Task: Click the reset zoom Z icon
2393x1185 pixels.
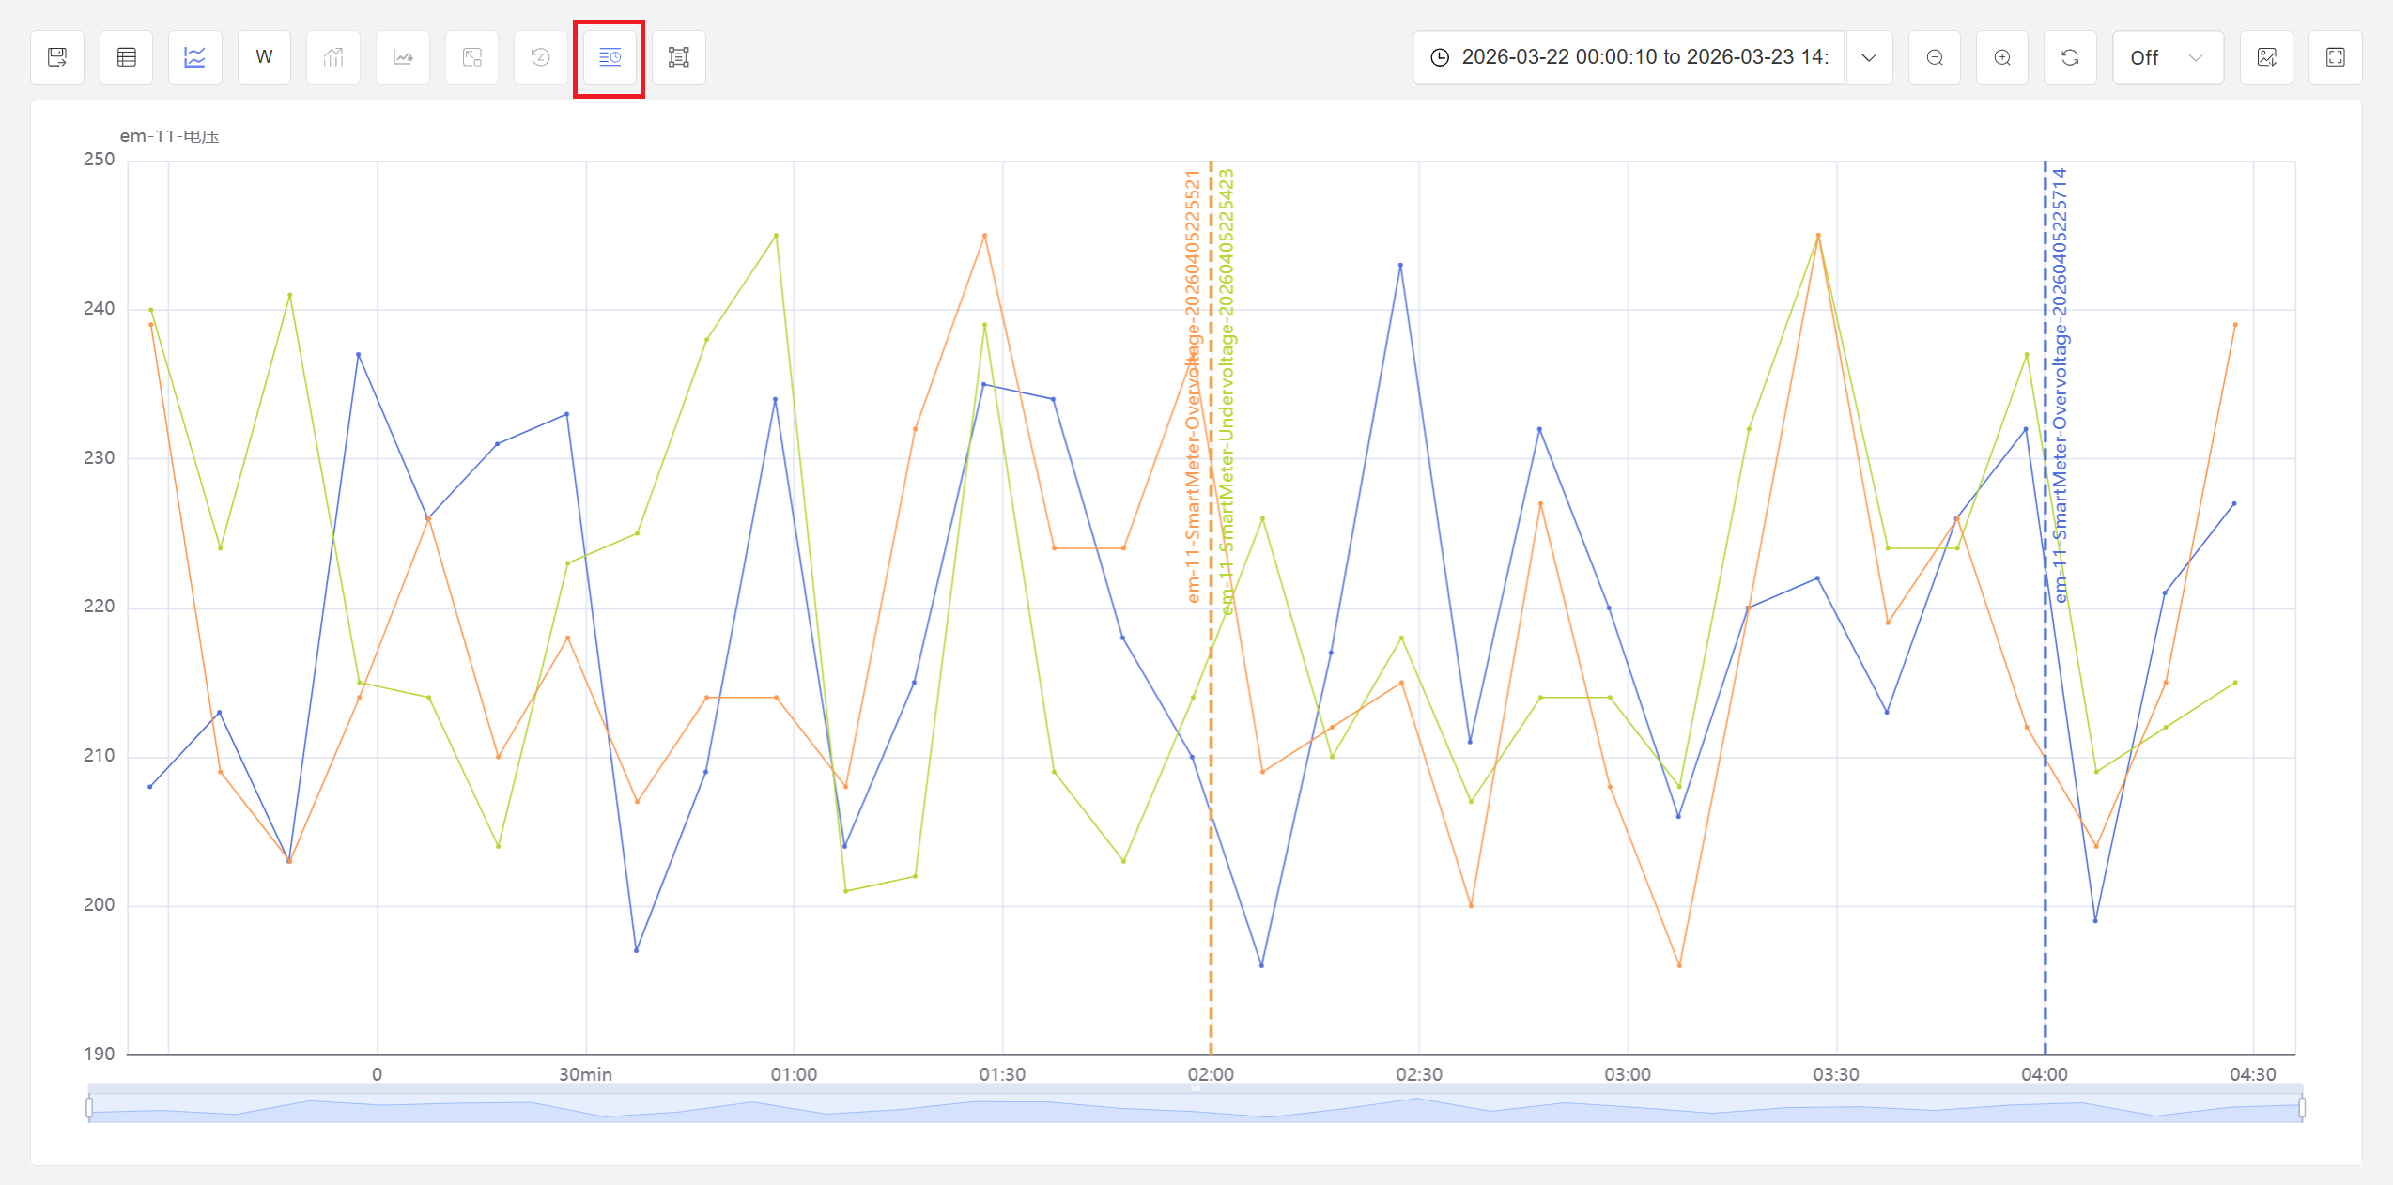Action: point(541,57)
